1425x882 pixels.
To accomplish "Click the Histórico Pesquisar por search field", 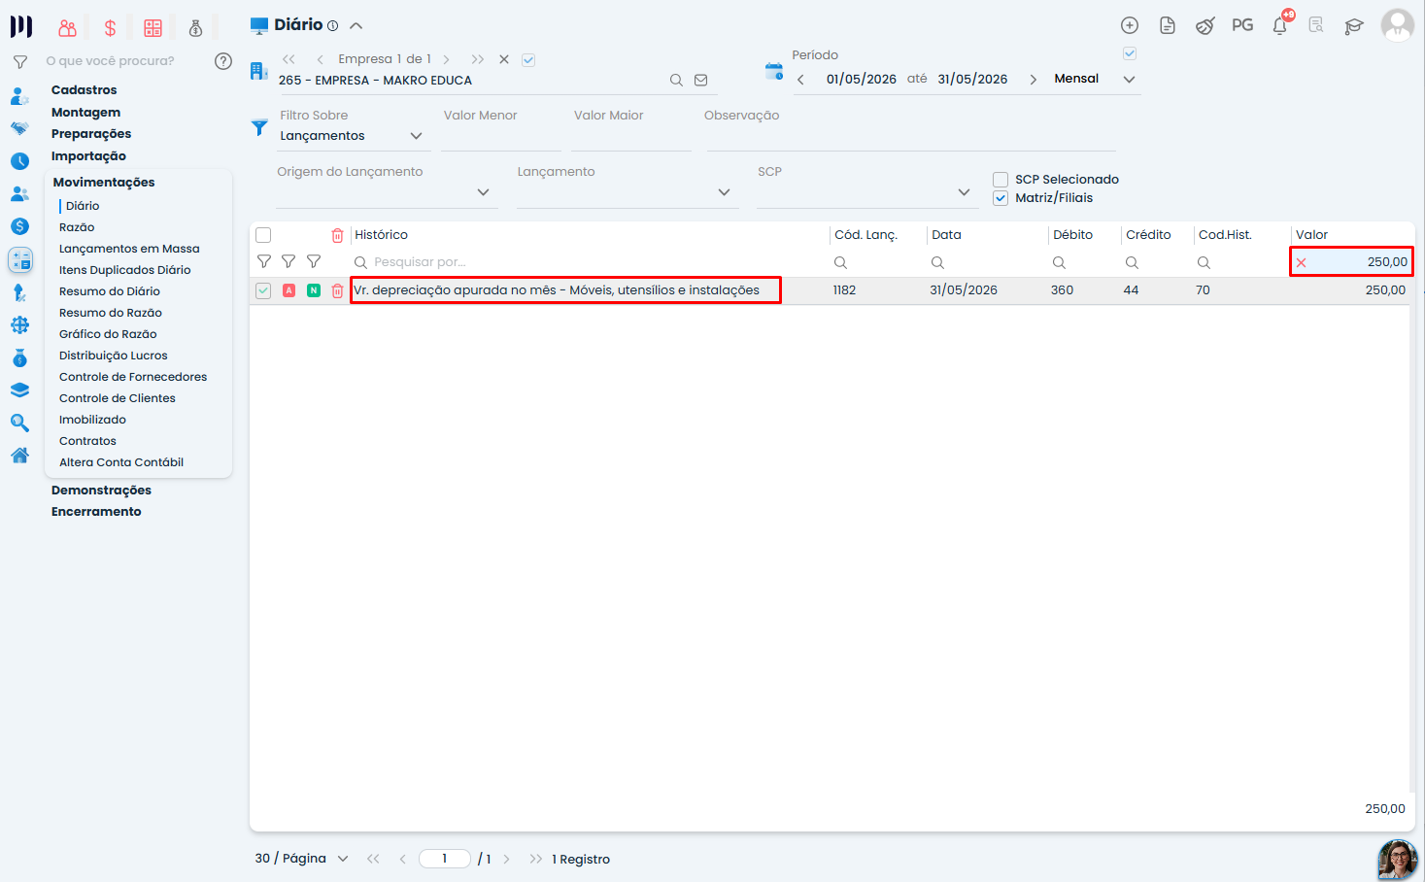I will [x=587, y=262].
